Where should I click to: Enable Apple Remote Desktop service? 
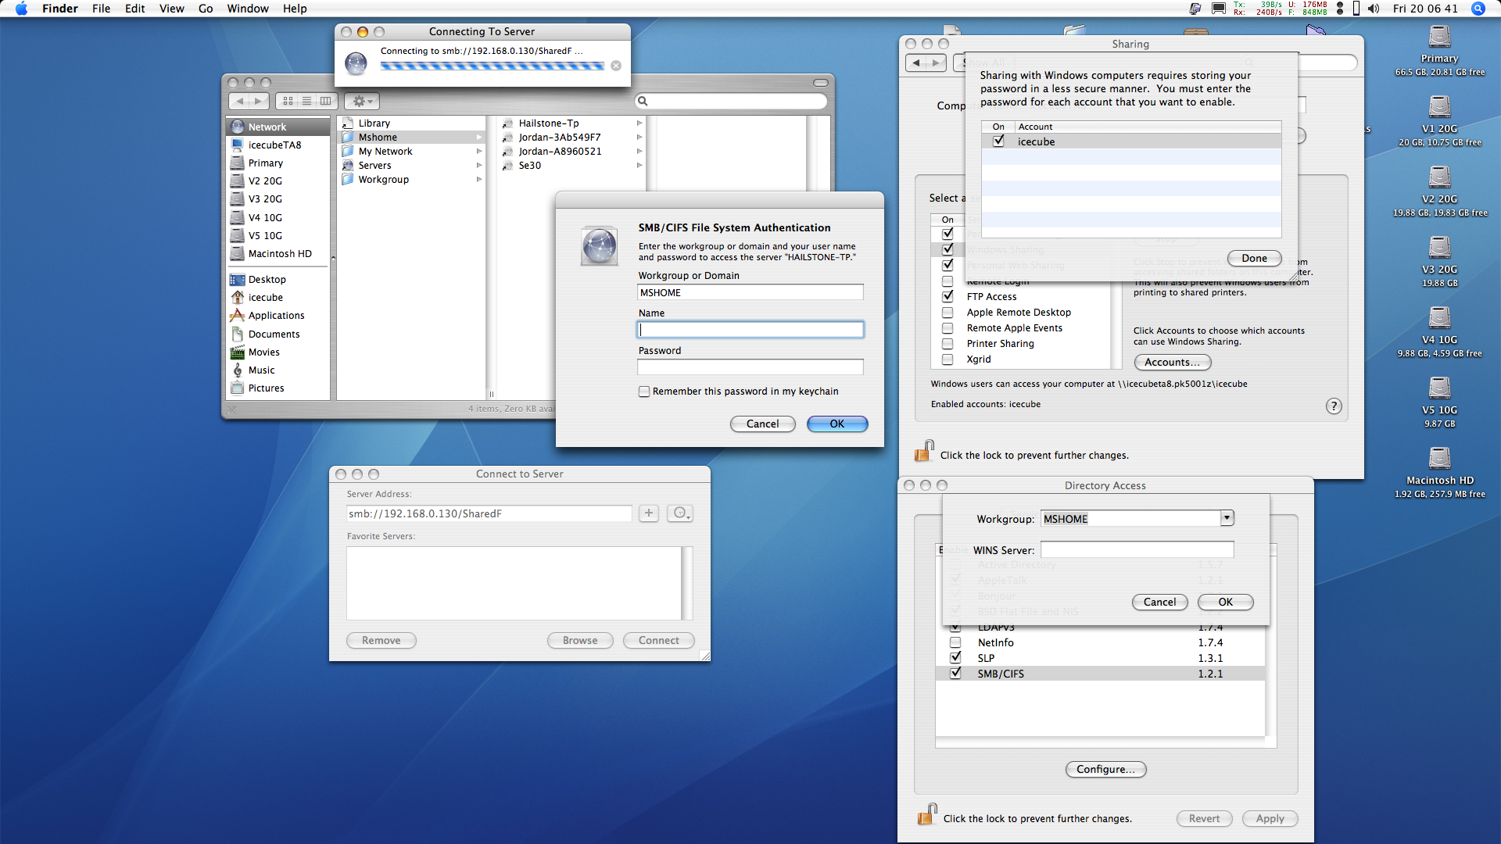pyautogui.click(x=948, y=313)
